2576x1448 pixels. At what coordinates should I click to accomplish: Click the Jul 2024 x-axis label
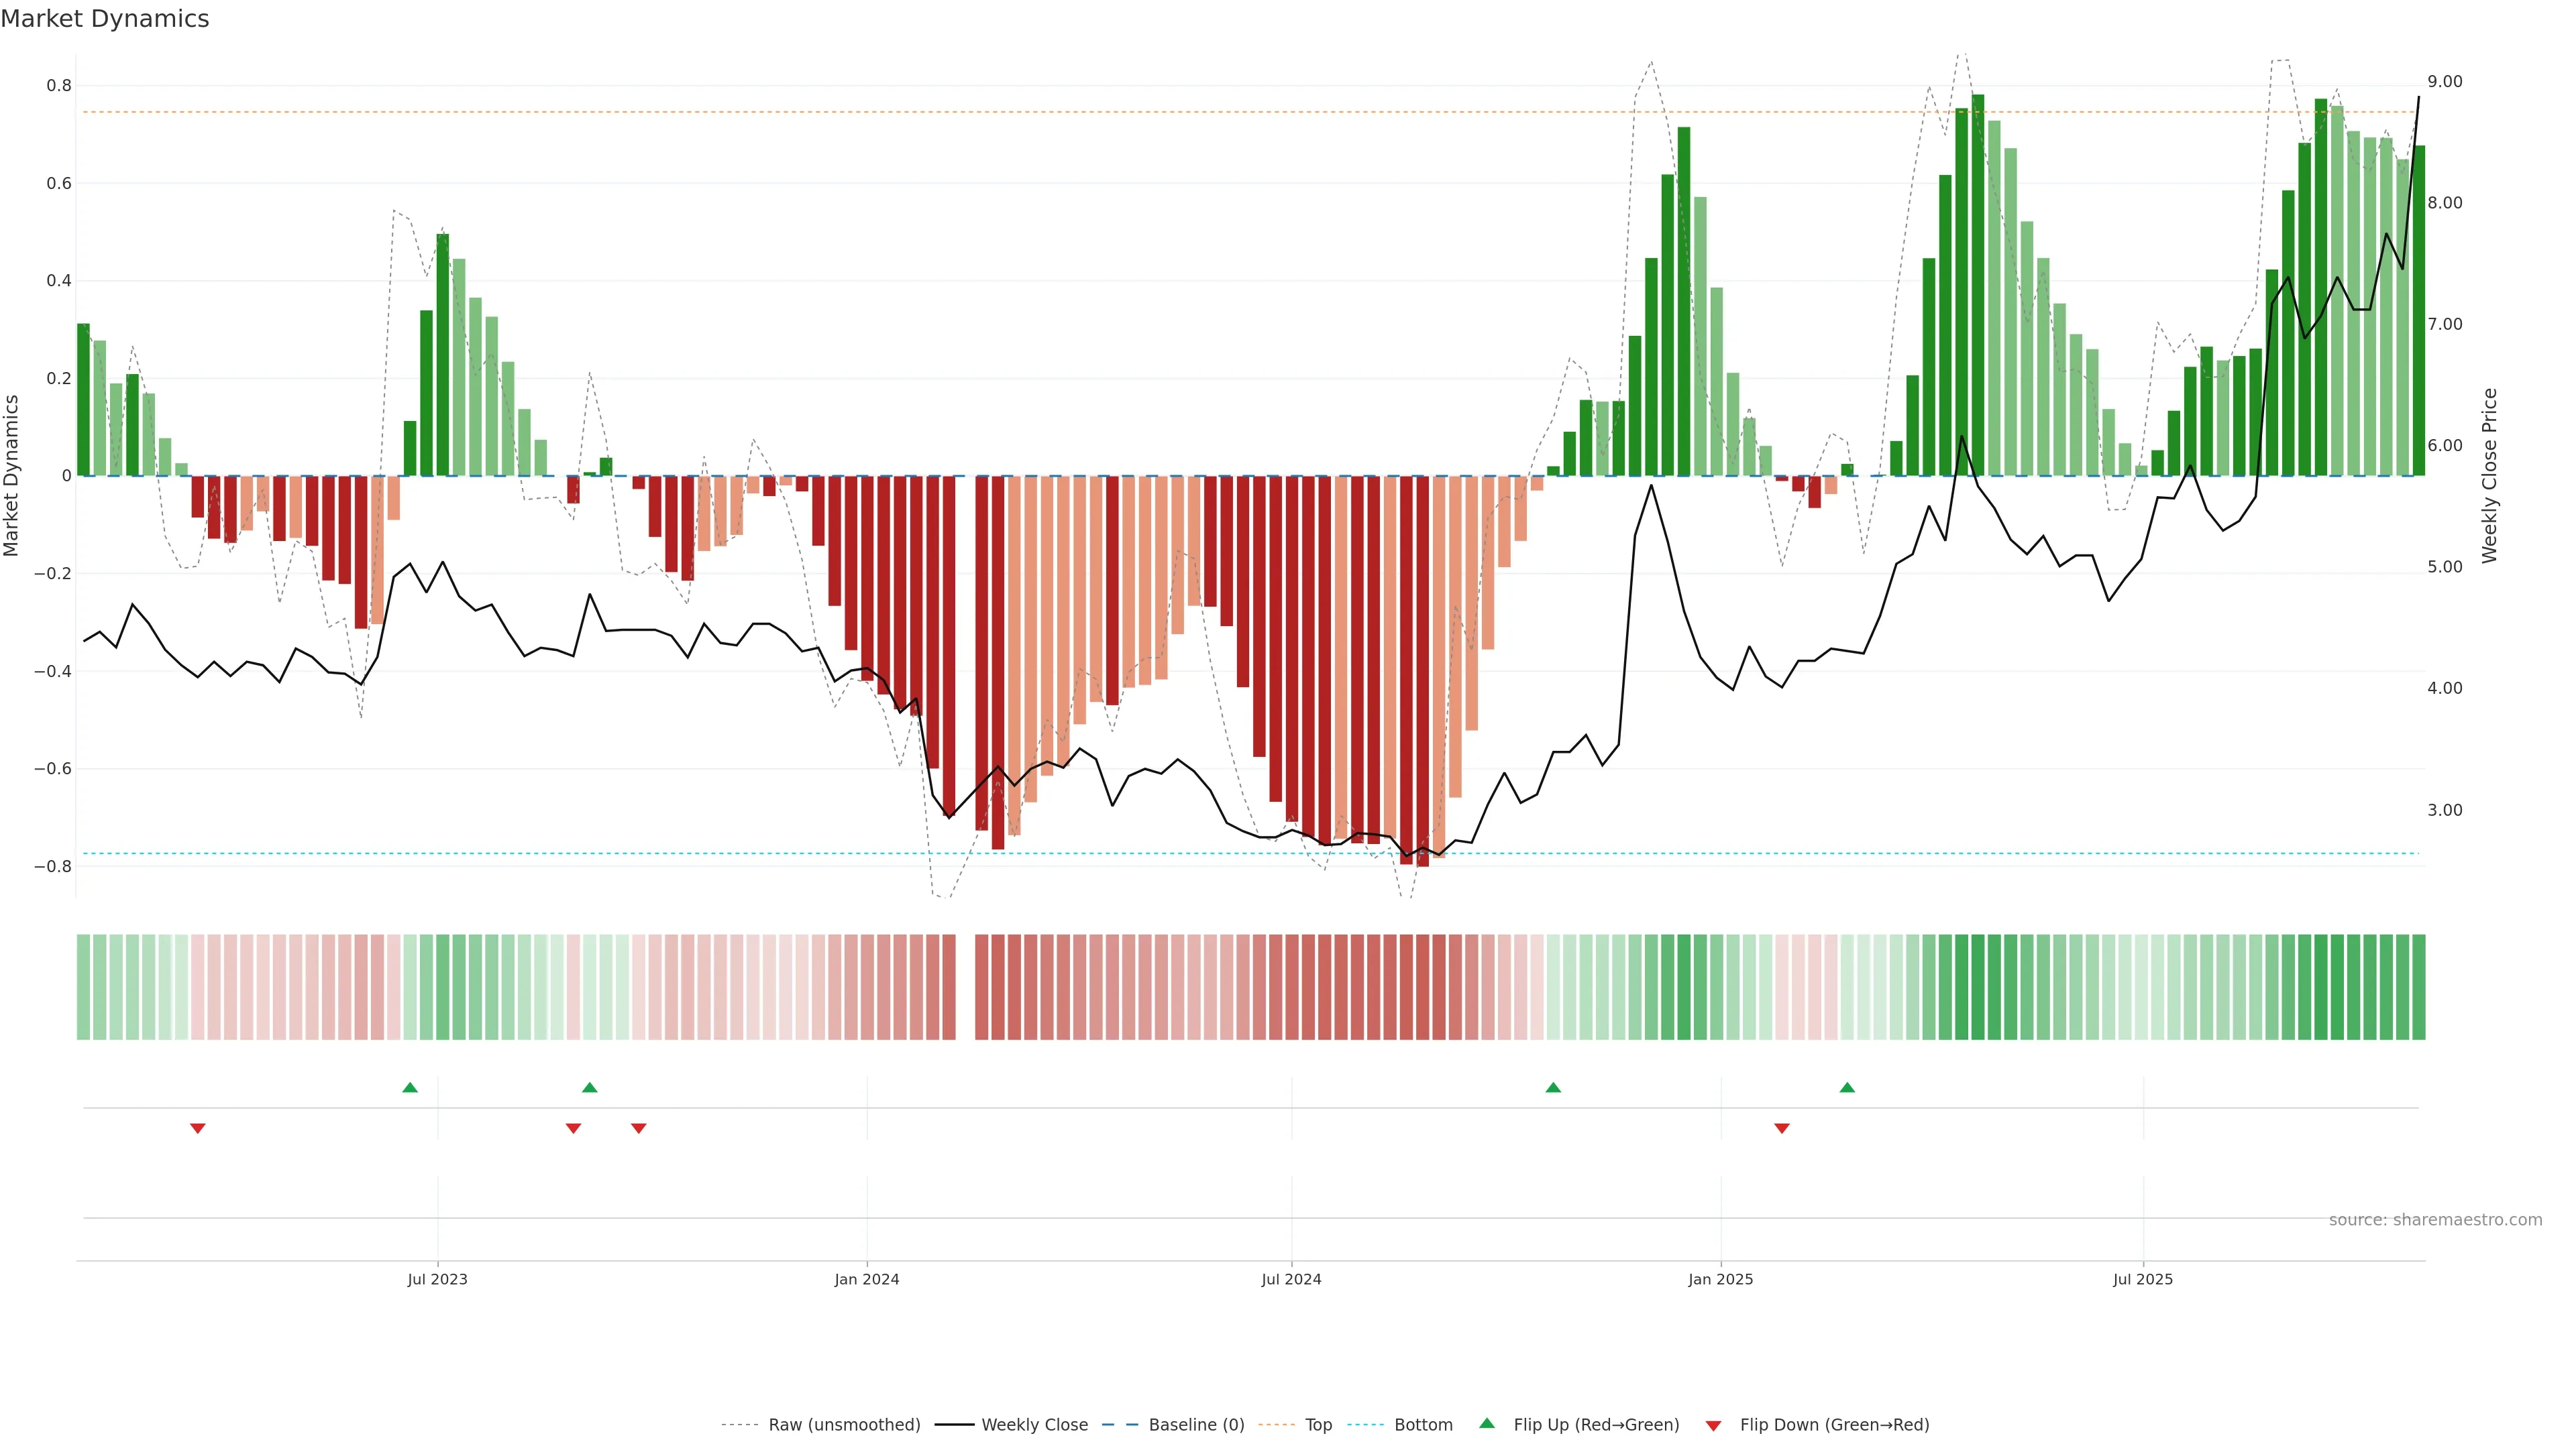point(1291,1279)
